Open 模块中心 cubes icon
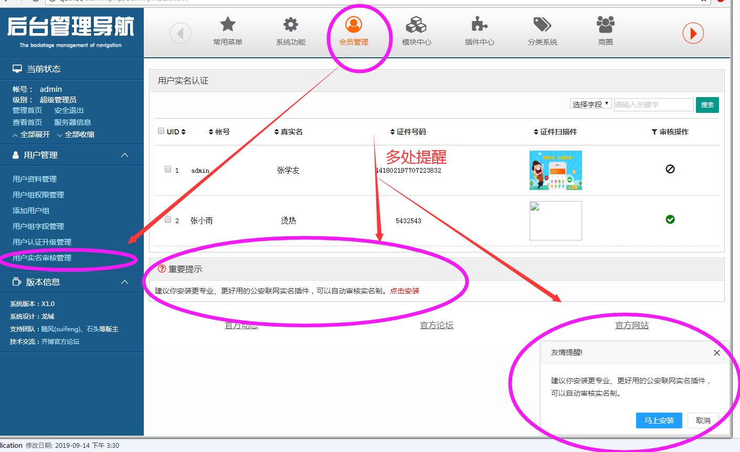The width and height of the screenshot is (740, 452). pyautogui.click(x=416, y=25)
